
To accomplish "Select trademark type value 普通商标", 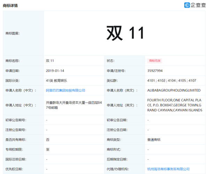I will click(154, 140).
